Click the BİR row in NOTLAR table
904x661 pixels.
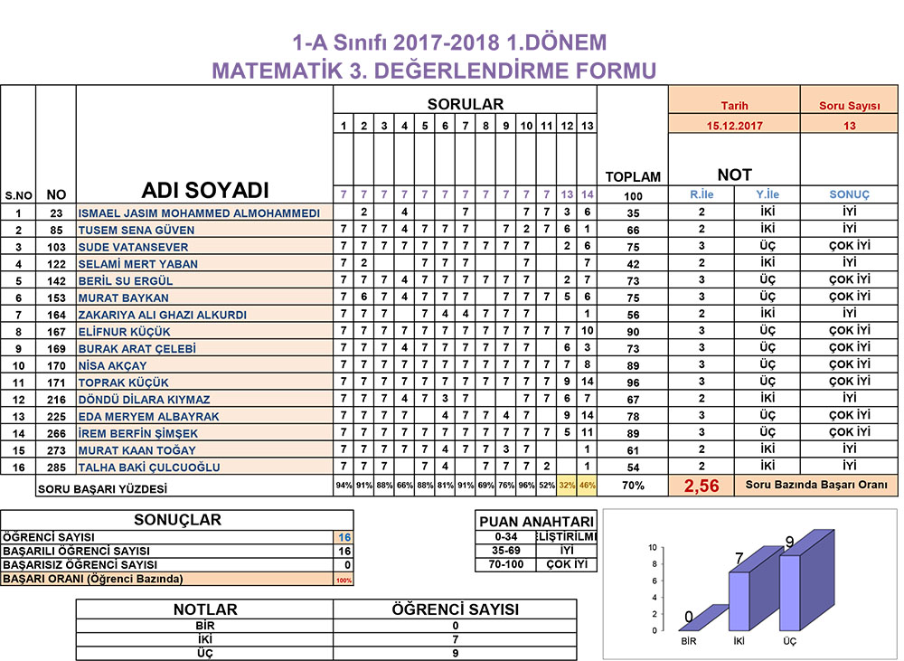click(326, 625)
